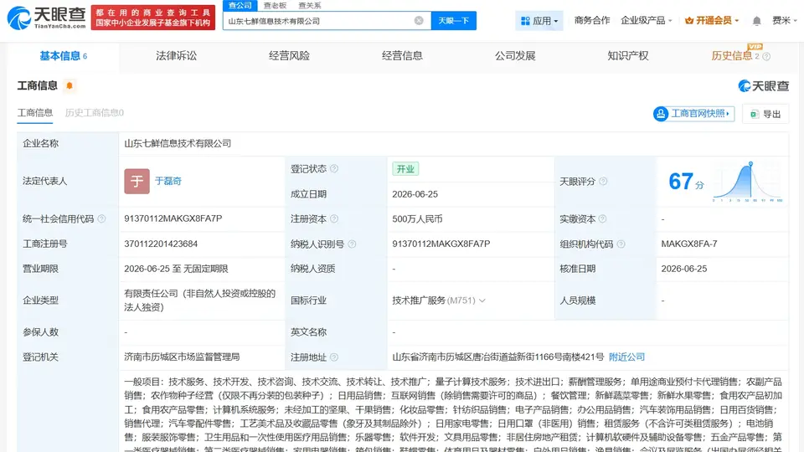This screenshot has width=804, height=452.
Task: Click the 营业期限 value 至 无固定期限
Action: [x=176, y=269]
